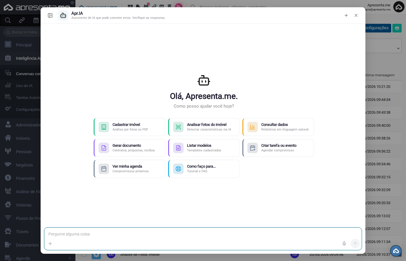406x261 pixels.
Task: Pick the Listar modelos card
Action: click(204, 148)
